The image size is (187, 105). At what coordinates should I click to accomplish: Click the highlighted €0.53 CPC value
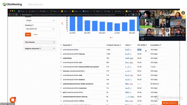(x=139, y=50)
